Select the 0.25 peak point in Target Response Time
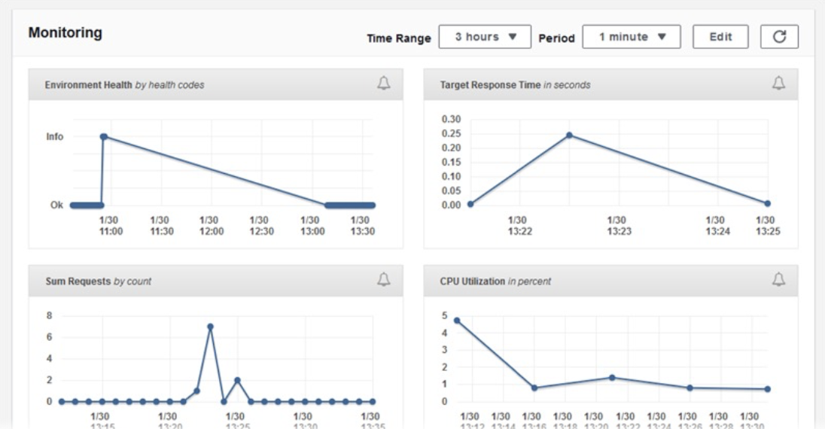This screenshot has height=429, width=825. click(x=569, y=135)
